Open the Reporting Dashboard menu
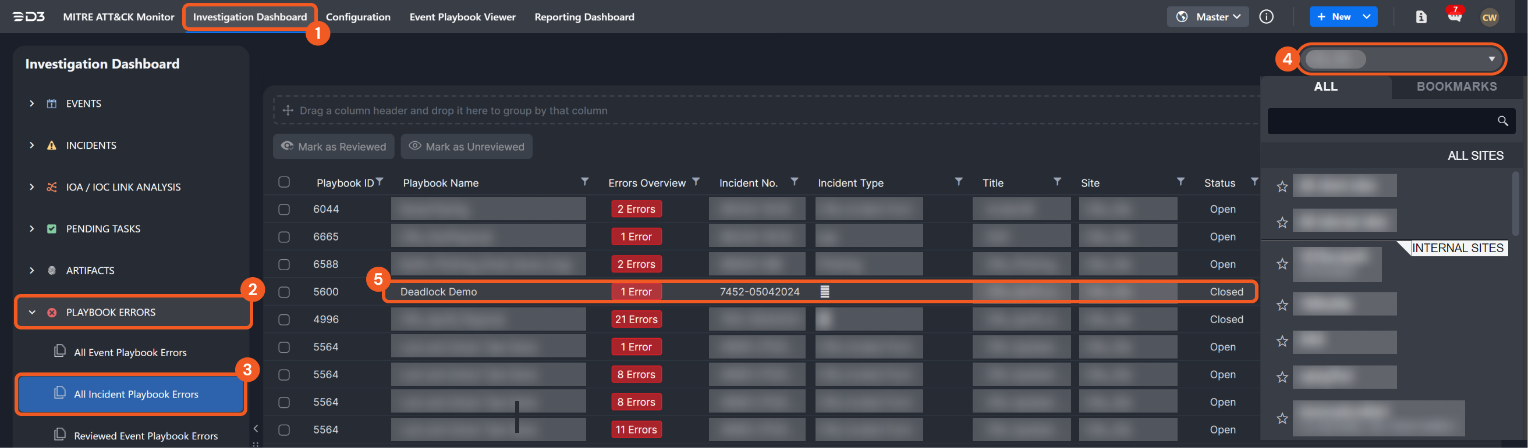The width and height of the screenshot is (1528, 448). point(584,17)
